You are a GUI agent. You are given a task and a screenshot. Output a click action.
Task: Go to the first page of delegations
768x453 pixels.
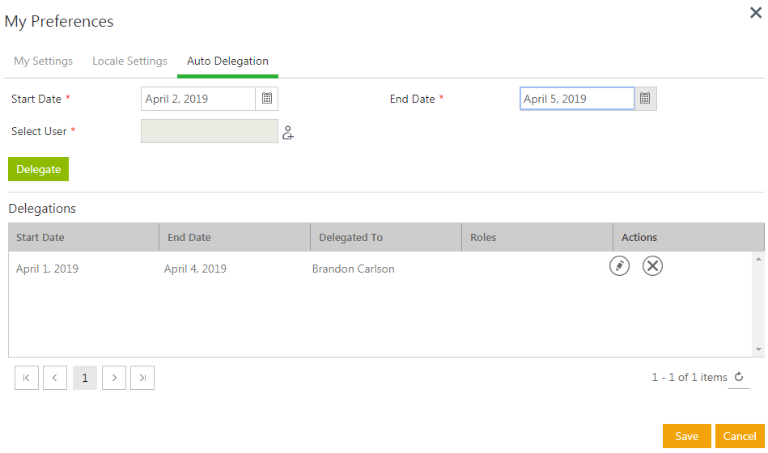point(27,378)
